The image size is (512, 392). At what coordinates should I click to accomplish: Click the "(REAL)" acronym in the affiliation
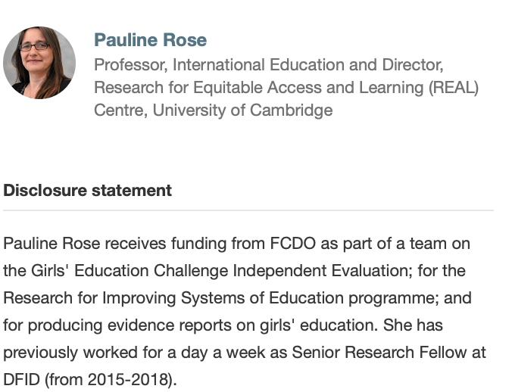[454, 87]
